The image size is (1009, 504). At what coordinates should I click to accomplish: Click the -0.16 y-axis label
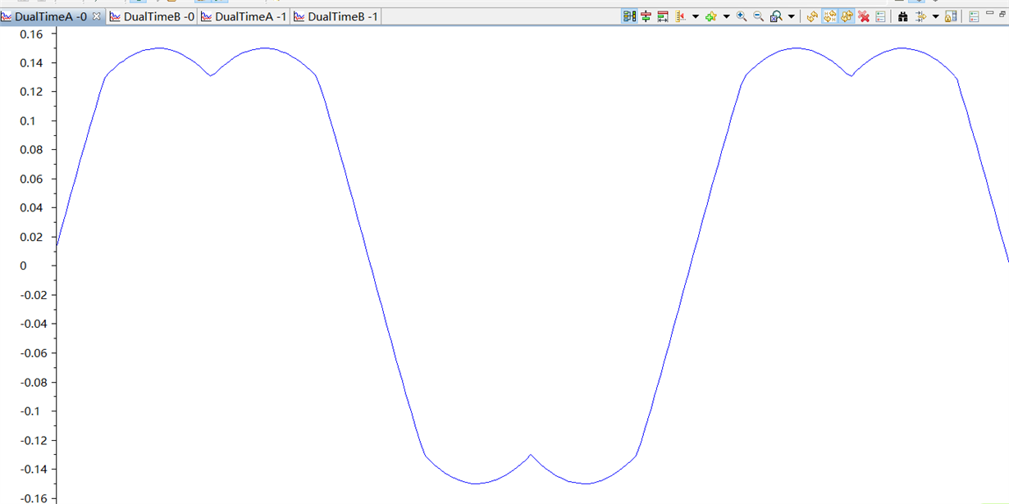[34, 498]
